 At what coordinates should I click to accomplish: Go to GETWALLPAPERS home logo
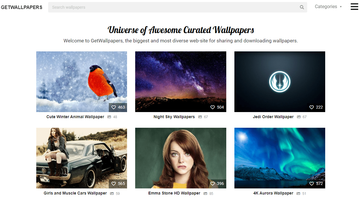pos(21,7)
